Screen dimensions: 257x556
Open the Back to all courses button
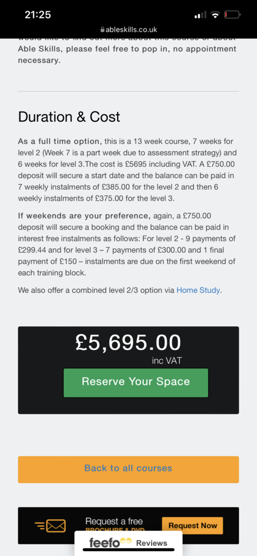pos(128,469)
